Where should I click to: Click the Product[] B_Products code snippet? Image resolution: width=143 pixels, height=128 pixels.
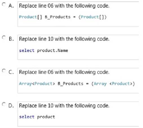pos(63,17)
